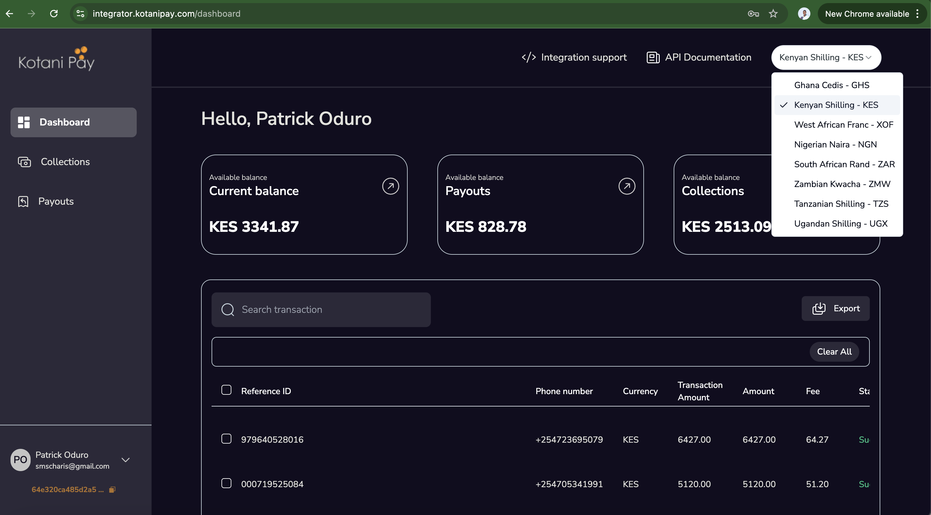Click the Export button
The height and width of the screenshot is (515, 931).
point(835,309)
